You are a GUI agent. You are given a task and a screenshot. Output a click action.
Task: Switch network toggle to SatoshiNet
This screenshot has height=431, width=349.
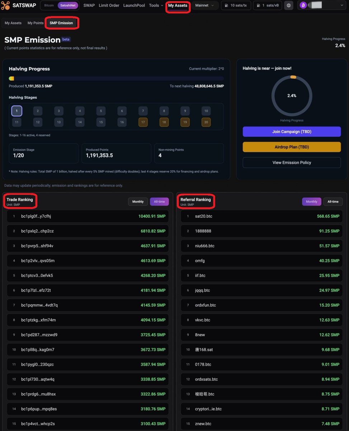[x=68, y=5]
